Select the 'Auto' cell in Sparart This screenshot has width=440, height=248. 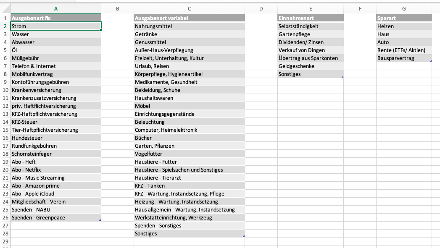(404, 42)
